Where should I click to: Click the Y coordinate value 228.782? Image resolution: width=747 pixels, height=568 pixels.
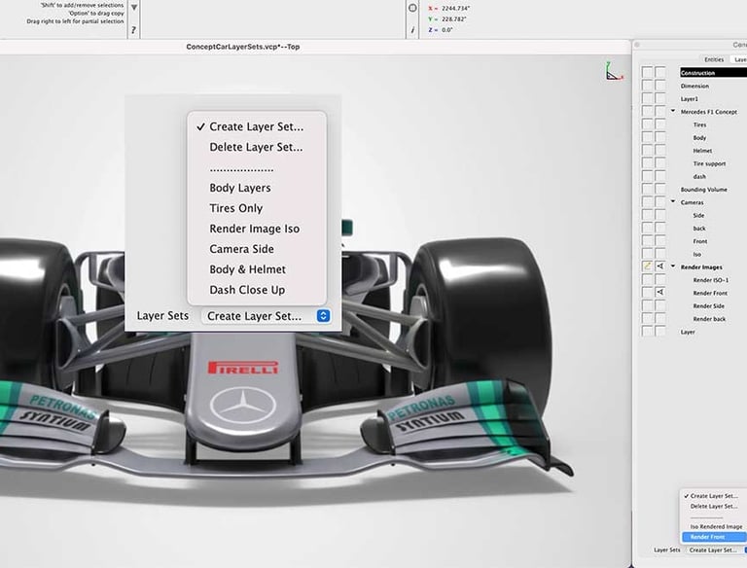pos(453,19)
